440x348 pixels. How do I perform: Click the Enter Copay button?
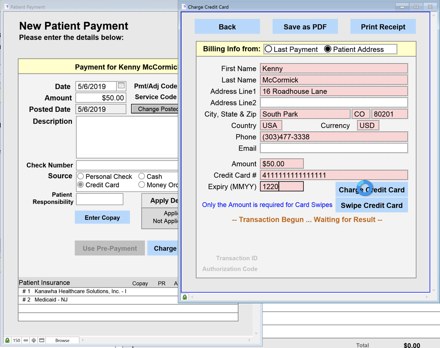point(102,217)
